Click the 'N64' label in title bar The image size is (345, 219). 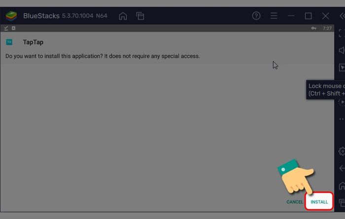click(102, 16)
